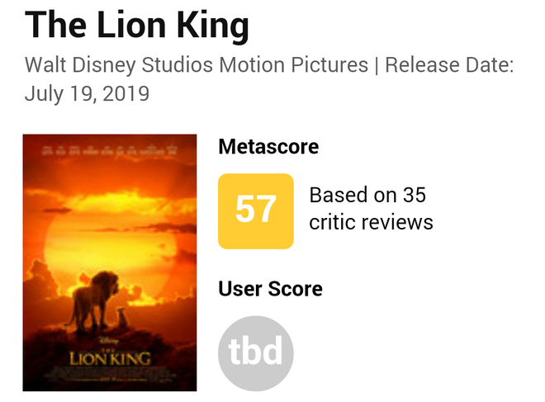Click the "Release Date:" label
This screenshot has height=402, width=545.
coord(450,64)
